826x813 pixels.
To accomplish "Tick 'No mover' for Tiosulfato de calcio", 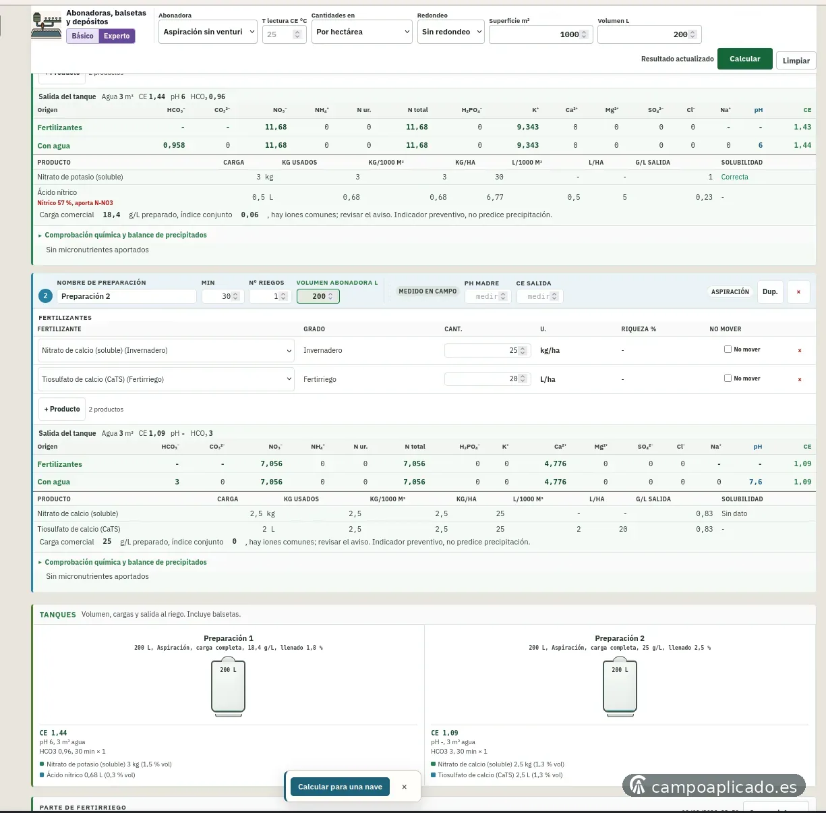I will tap(728, 379).
